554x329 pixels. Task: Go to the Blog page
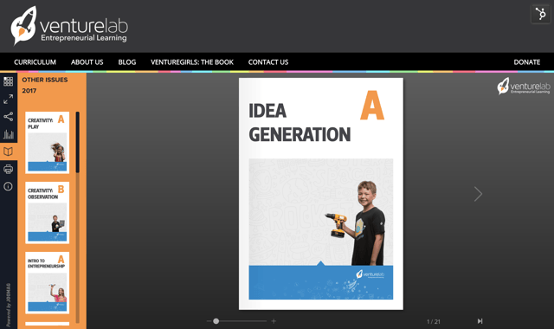coord(127,62)
